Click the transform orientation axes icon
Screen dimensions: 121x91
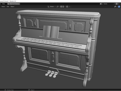pos(48,7)
